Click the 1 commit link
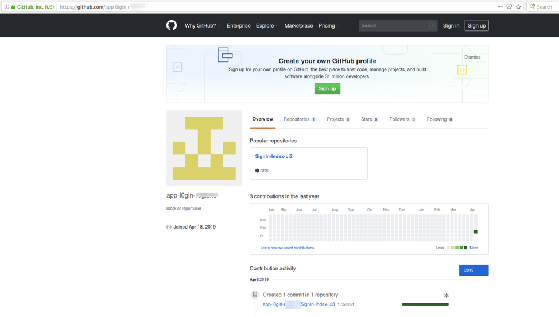Screen dimensions: 559x317 346,304
